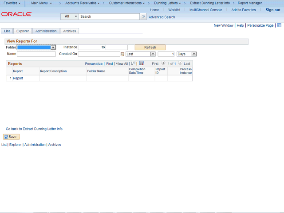
Task: Open Report Manager breadcrumb
Action: (x=250, y=3)
